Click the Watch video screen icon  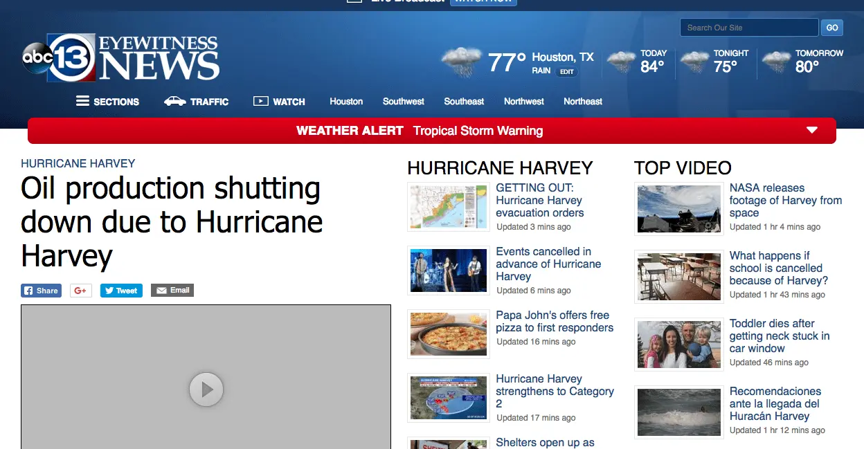[x=260, y=102]
